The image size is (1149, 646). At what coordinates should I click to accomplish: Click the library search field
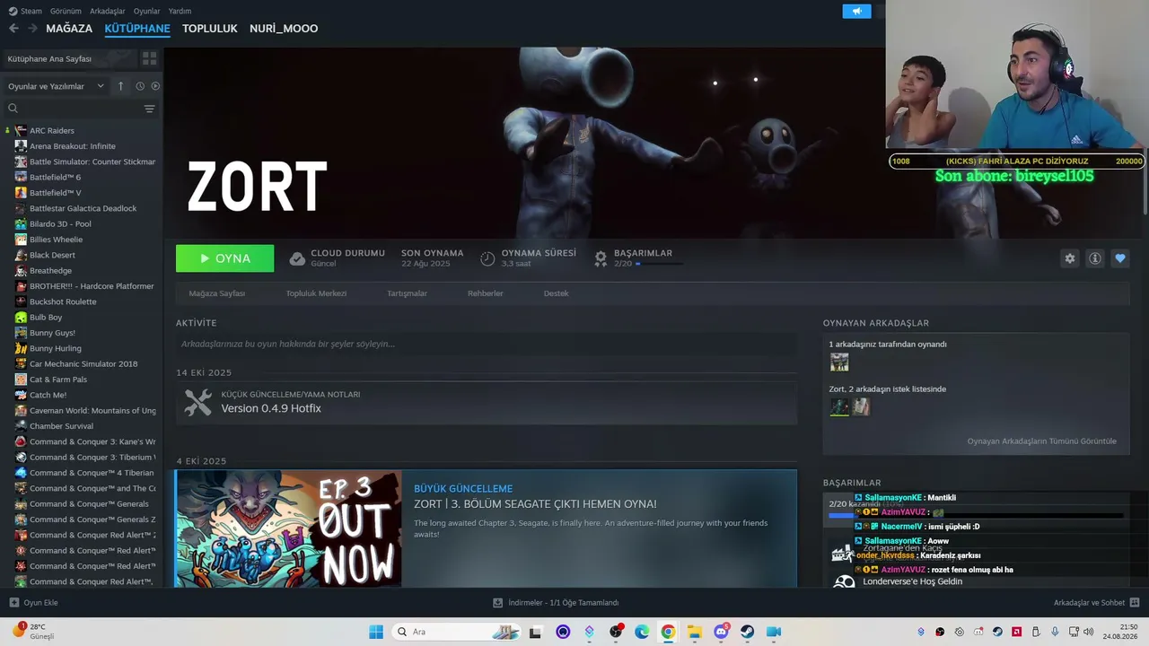click(76, 109)
